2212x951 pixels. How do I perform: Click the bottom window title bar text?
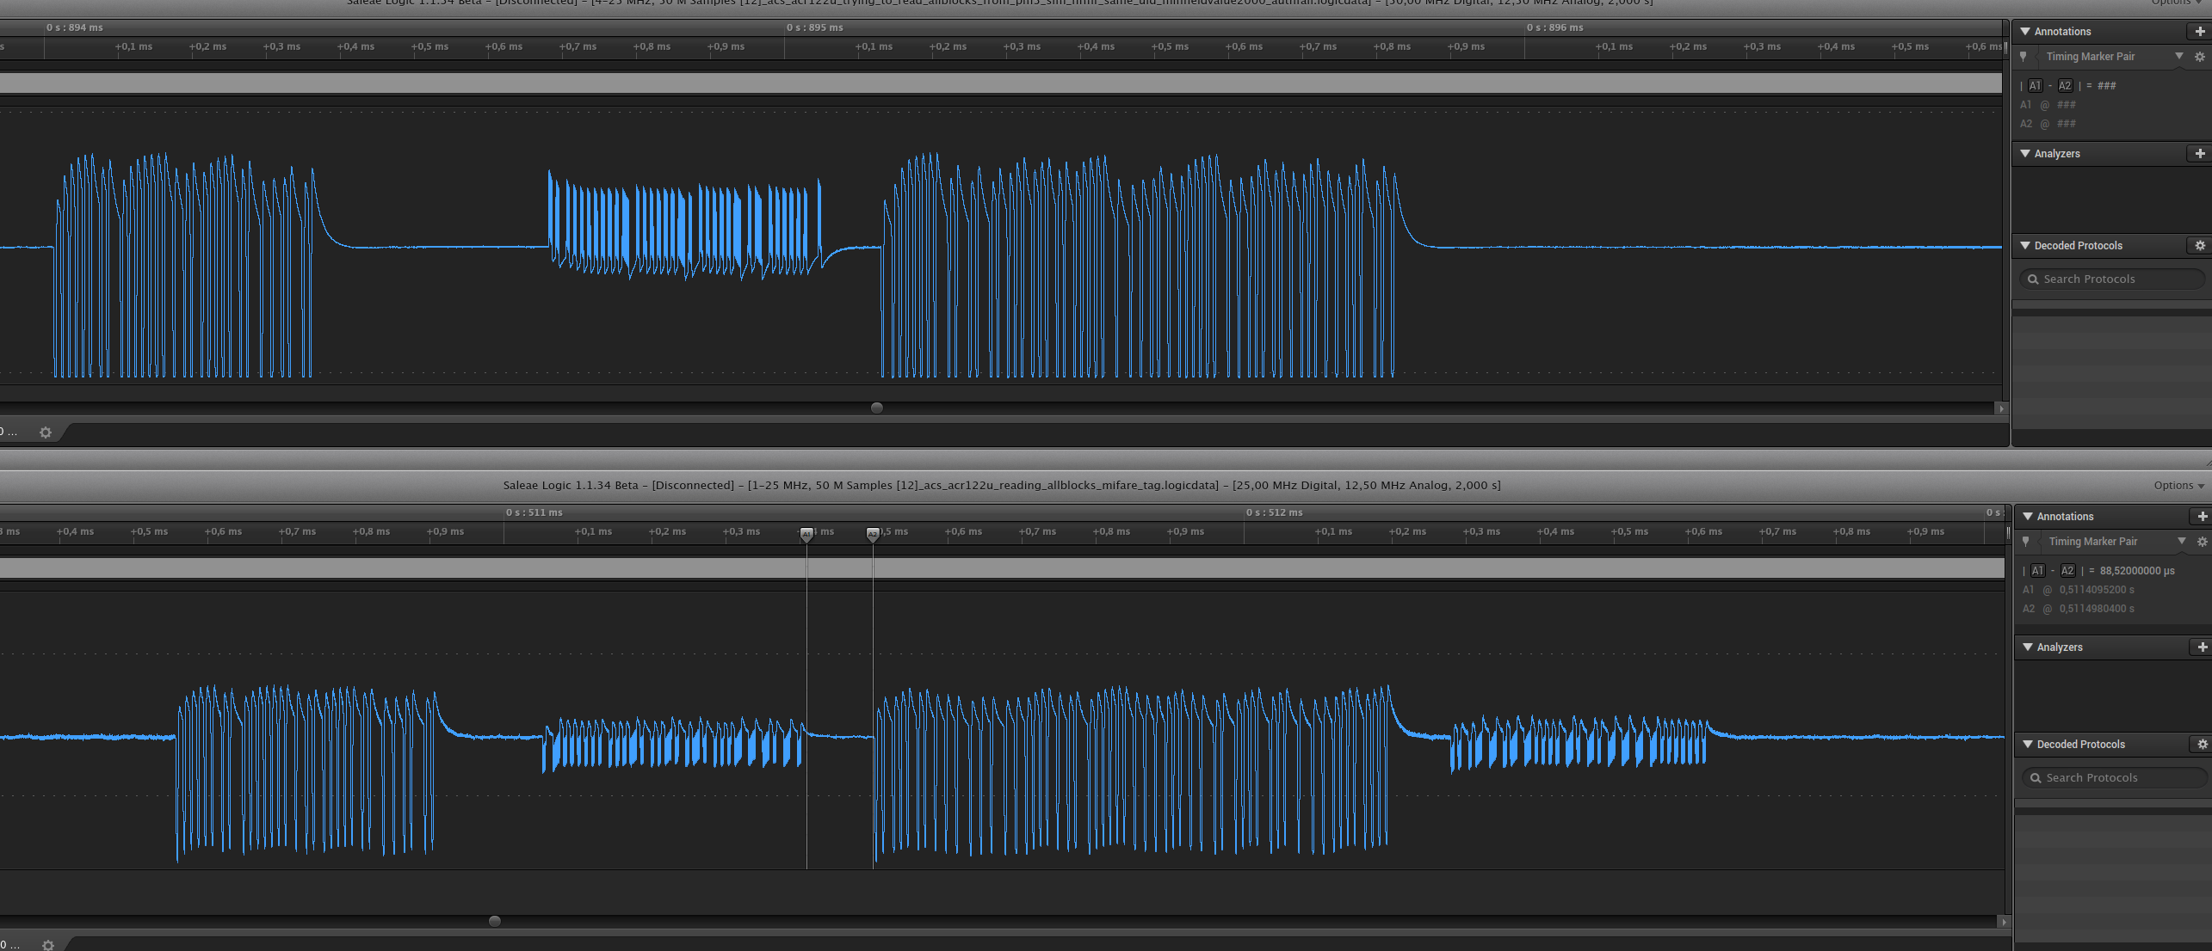(1002, 486)
